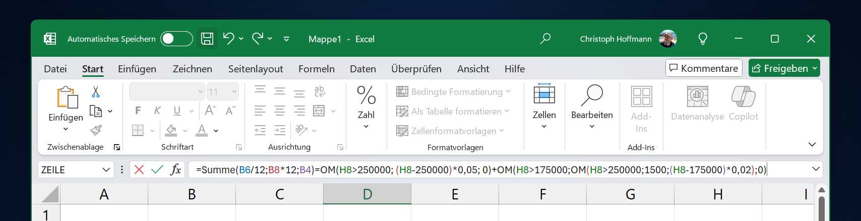Center text horizontally in cell
Screen dimensions: 861x221
tap(280, 111)
